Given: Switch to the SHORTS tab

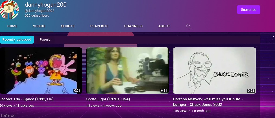Looking at the screenshot, I should pyautogui.click(x=68, y=26).
